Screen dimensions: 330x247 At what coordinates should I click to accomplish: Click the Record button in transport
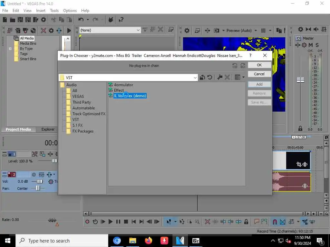pos(87,222)
